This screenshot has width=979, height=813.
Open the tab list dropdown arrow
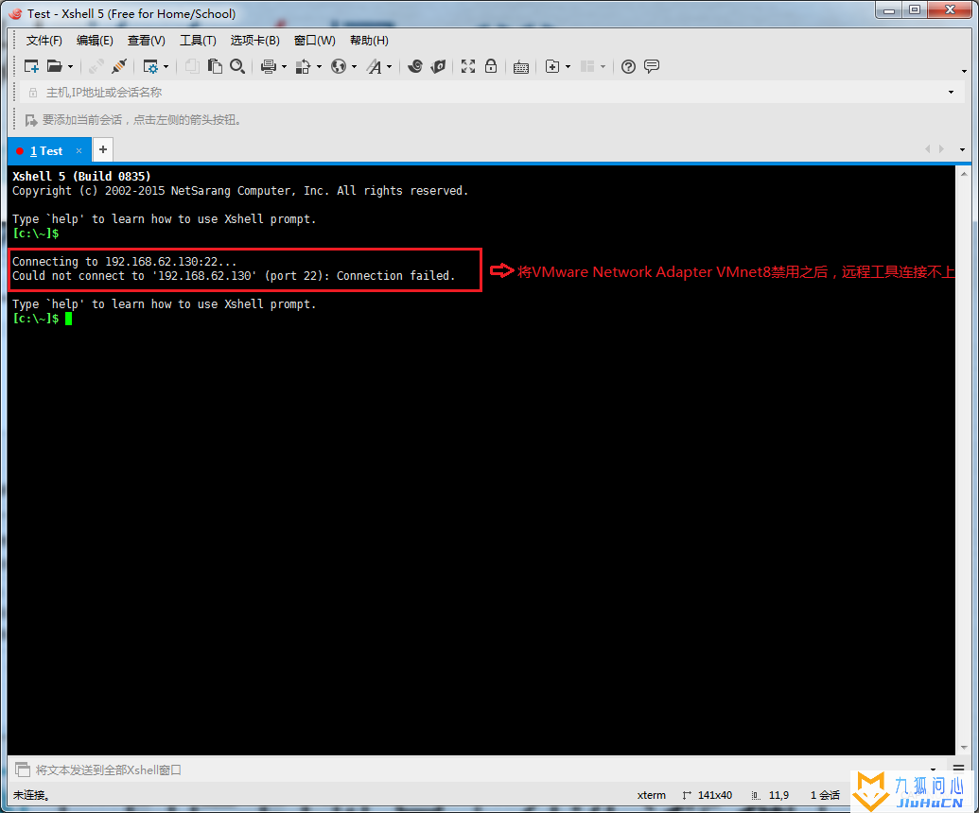pyautogui.click(x=962, y=149)
